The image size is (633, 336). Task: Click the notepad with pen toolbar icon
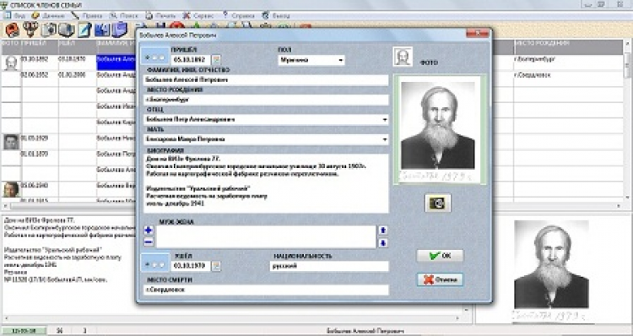(84, 30)
